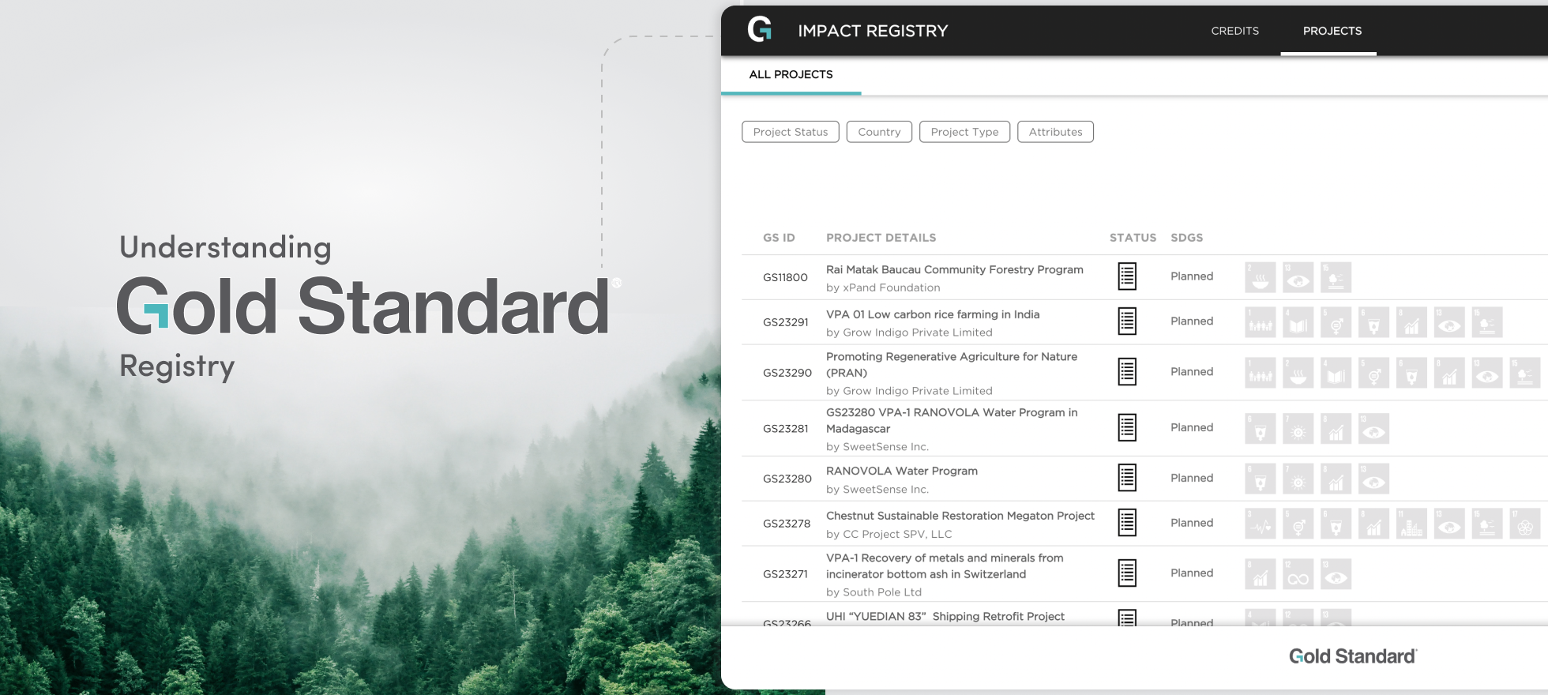Click the GS23291 ID cell

pos(786,322)
